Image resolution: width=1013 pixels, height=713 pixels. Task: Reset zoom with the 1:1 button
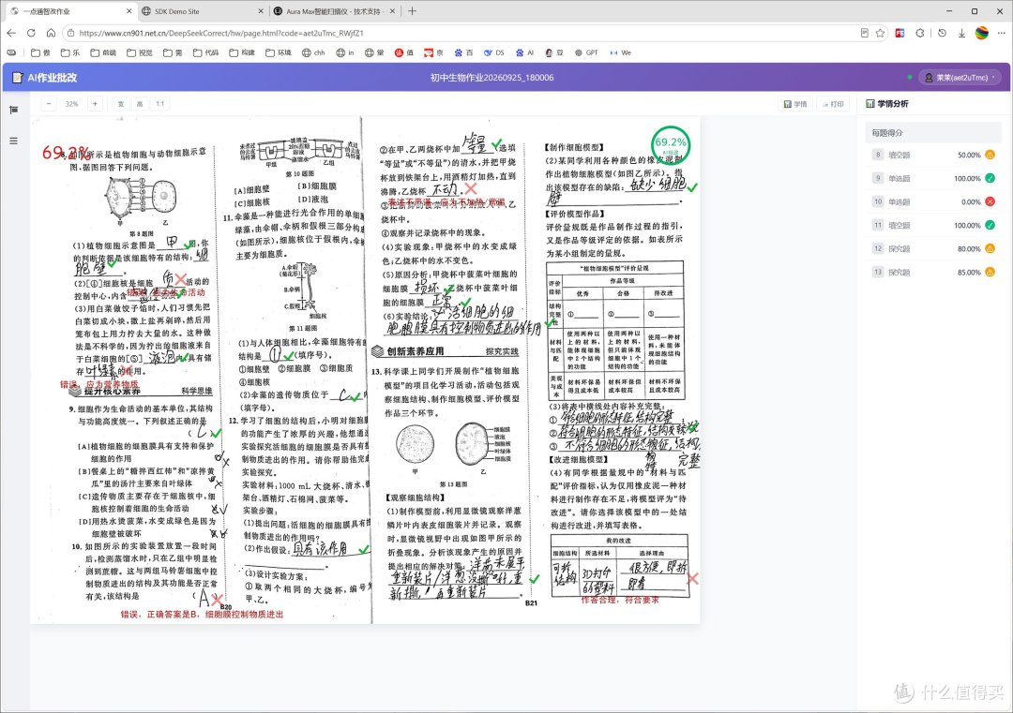159,104
